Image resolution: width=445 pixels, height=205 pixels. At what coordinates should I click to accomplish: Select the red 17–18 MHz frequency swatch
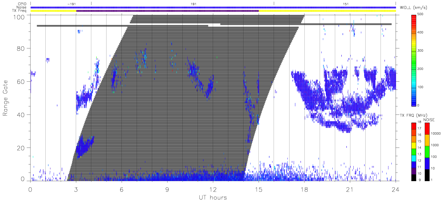413,126
